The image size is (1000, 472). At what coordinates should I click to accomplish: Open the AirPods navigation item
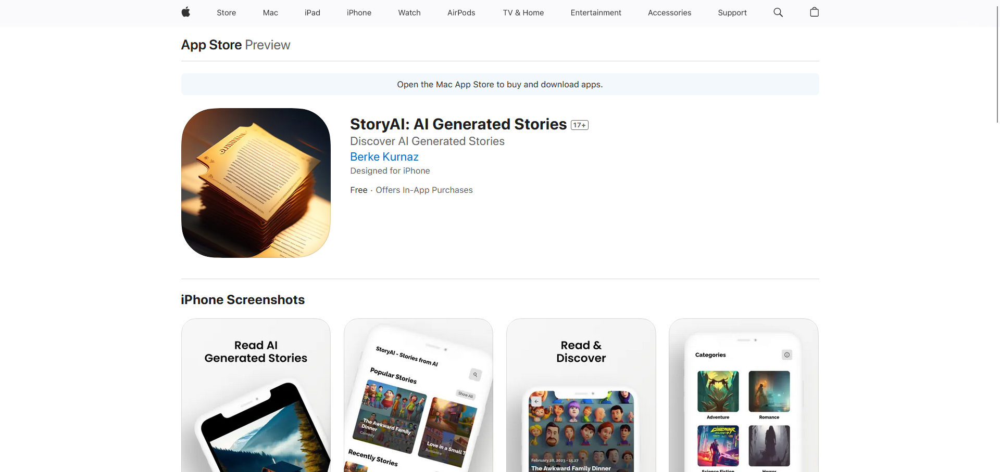pos(461,12)
